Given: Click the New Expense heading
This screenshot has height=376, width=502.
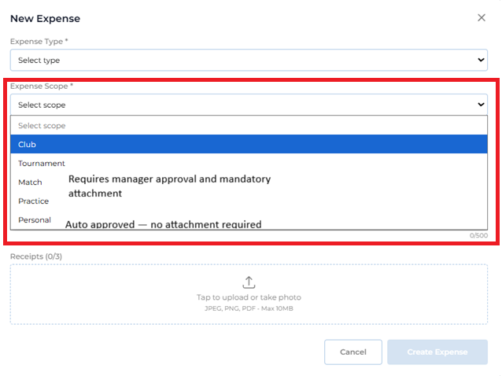Looking at the screenshot, I should [x=45, y=19].
